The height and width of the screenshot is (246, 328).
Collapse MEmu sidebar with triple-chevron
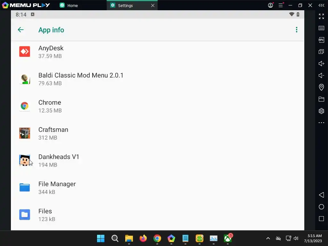click(321, 5)
